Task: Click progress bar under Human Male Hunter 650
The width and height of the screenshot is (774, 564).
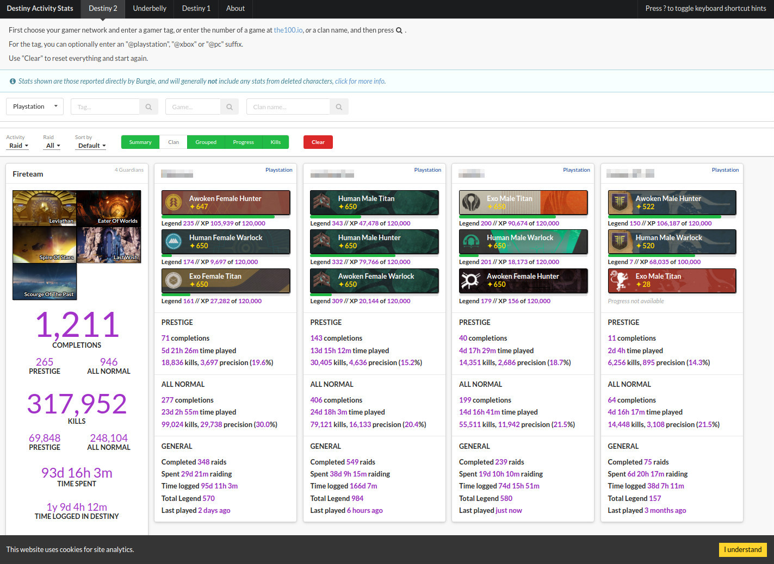Action: click(375, 255)
